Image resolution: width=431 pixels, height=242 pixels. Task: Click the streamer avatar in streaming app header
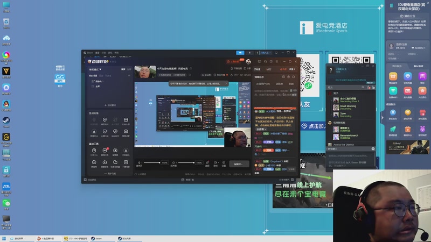tap(248, 61)
